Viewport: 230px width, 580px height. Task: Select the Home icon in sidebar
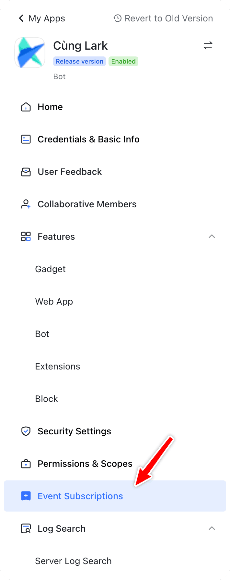(26, 107)
